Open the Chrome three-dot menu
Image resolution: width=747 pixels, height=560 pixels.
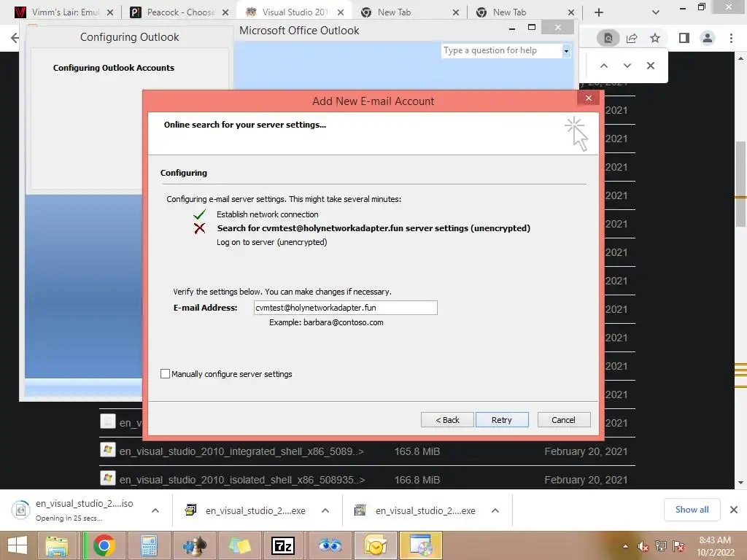731,38
